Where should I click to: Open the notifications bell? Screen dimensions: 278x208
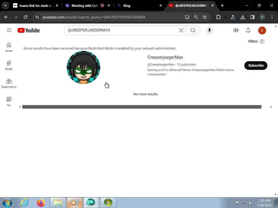pyautogui.click(x=248, y=30)
